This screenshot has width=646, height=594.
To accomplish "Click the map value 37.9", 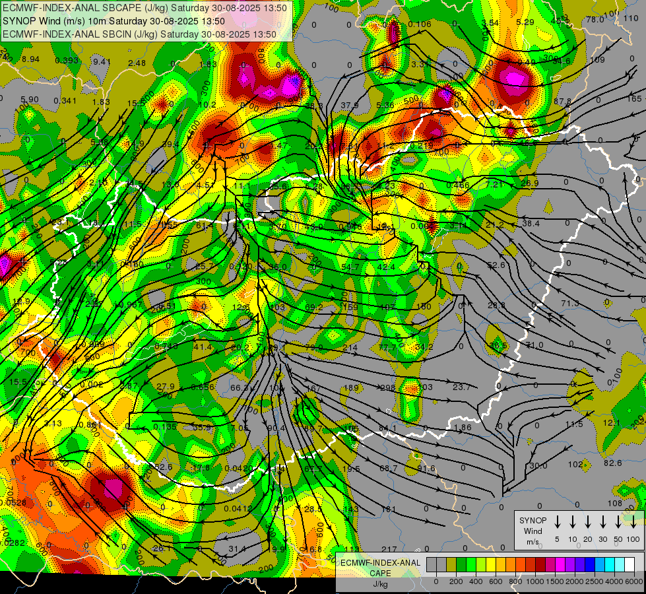I will pos(350,106).
